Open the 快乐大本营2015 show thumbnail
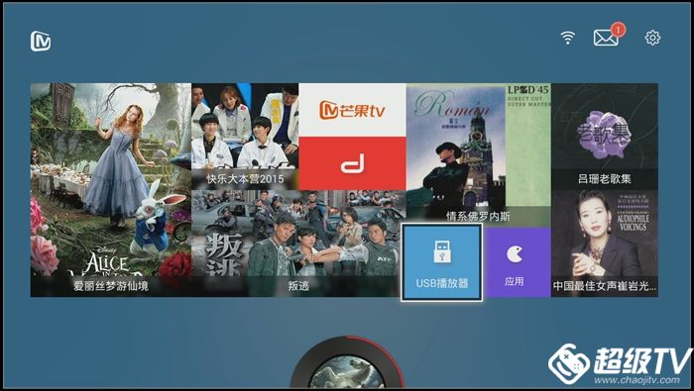Viewport: 694px width, 391px height. (x=245, y=137)
